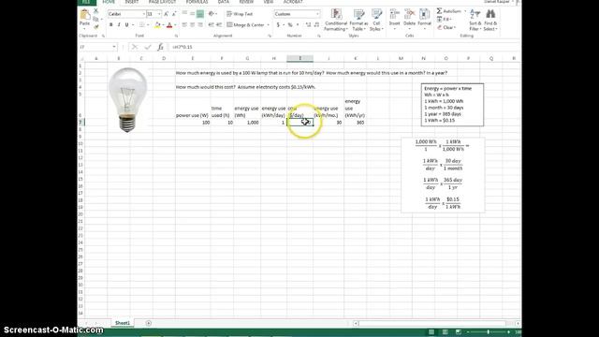This screenshot has height=337, width=599.
Task: Open Format as Table gallery
Action: pos(358,20)
